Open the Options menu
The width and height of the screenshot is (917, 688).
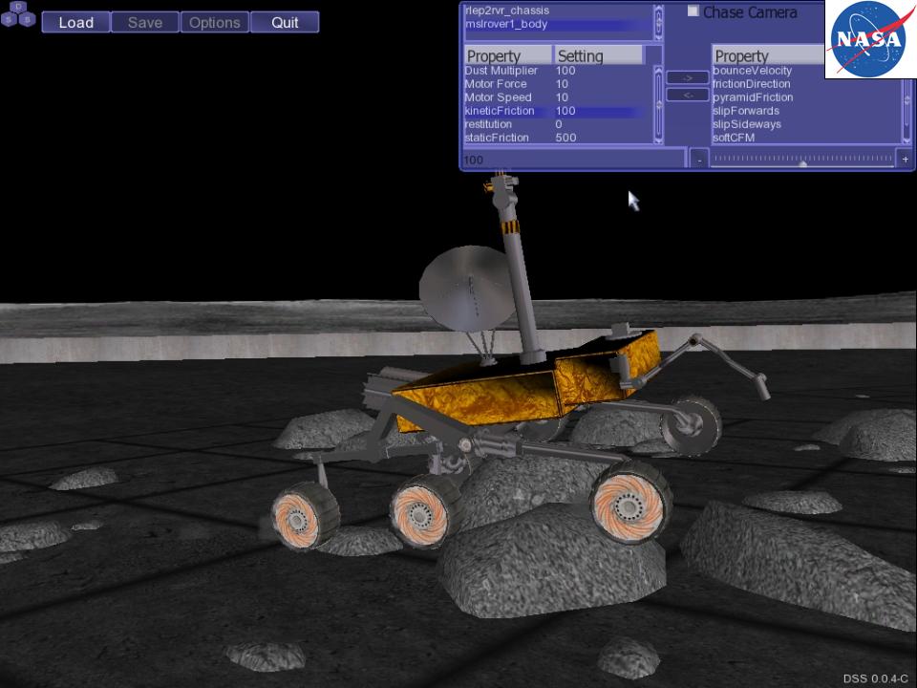[214, 22]
